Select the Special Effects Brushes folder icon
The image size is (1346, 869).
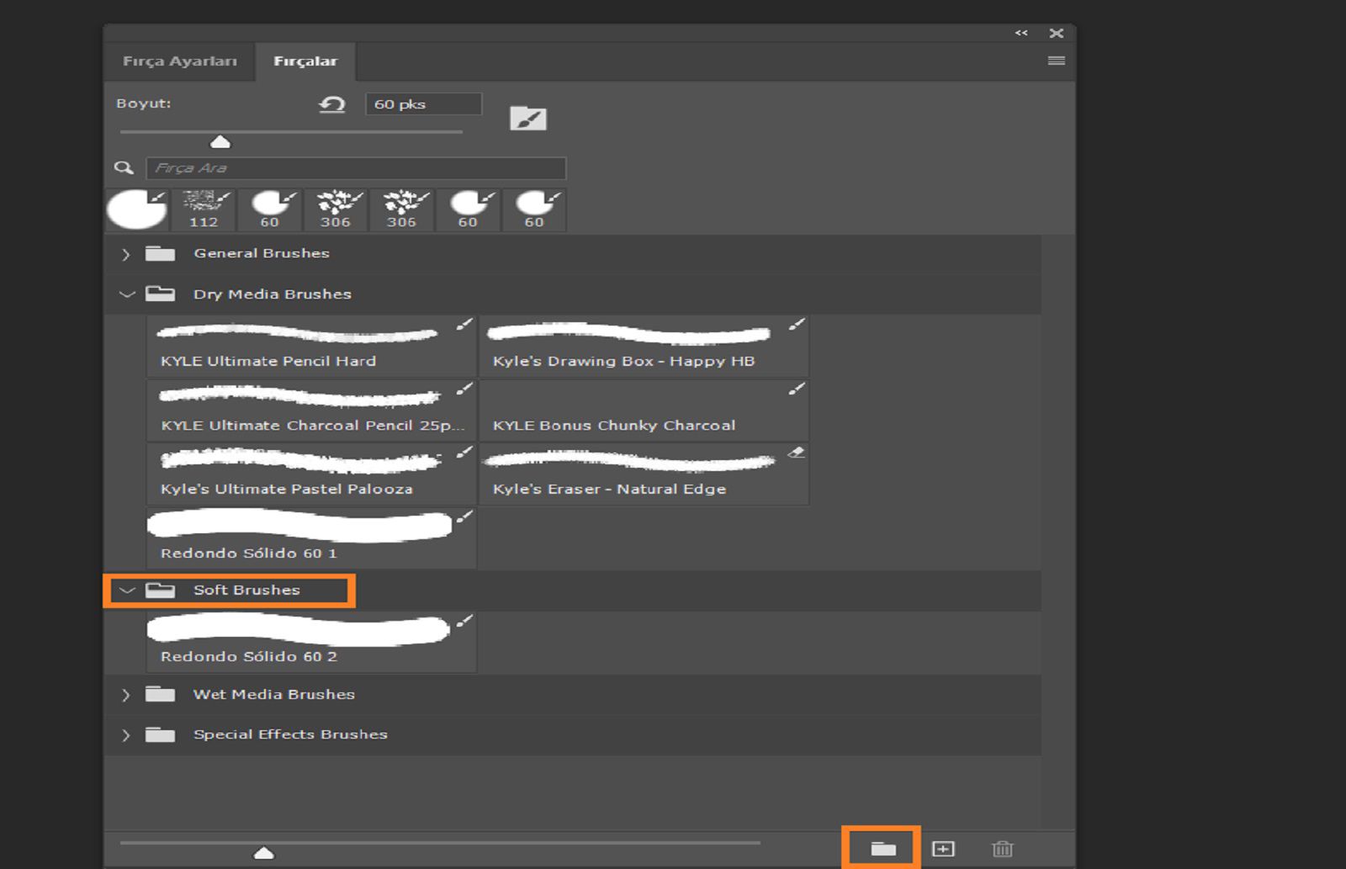tap(160, 734)
